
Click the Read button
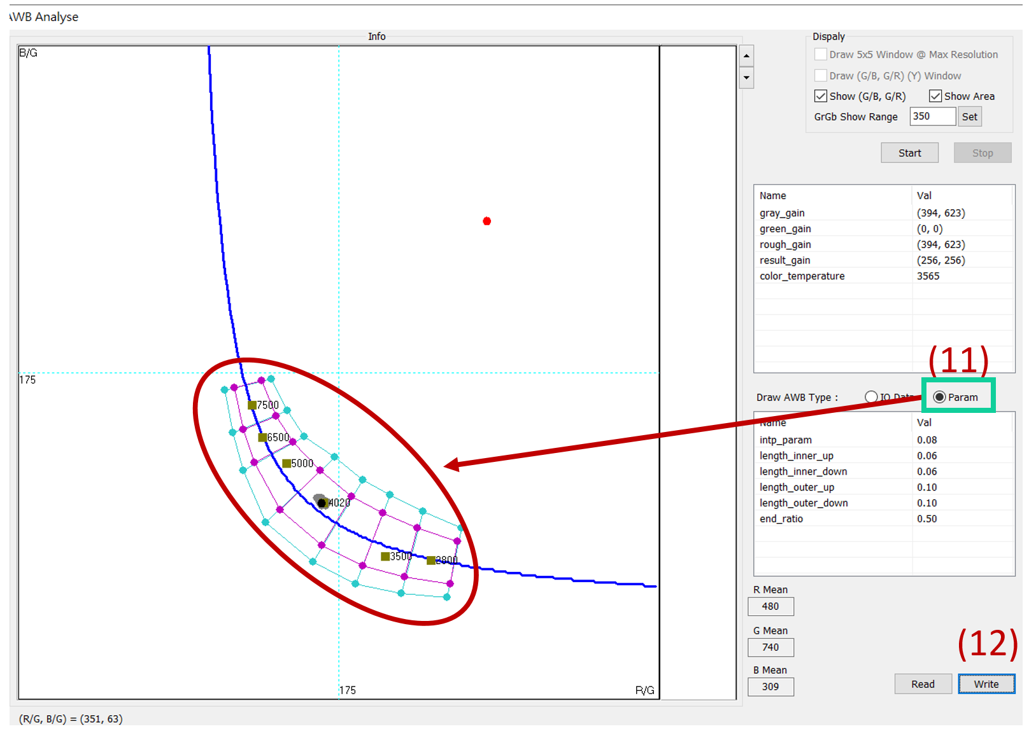click(923, 684)
